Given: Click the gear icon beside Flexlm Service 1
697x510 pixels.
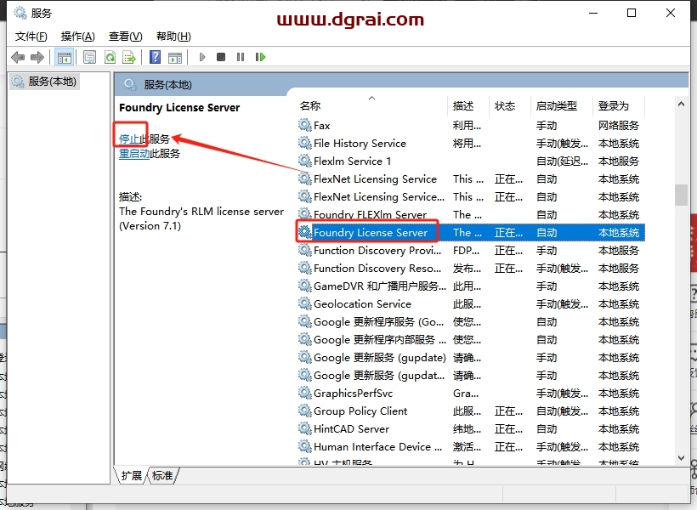Looking at the screenshot, I should (304, 161).
